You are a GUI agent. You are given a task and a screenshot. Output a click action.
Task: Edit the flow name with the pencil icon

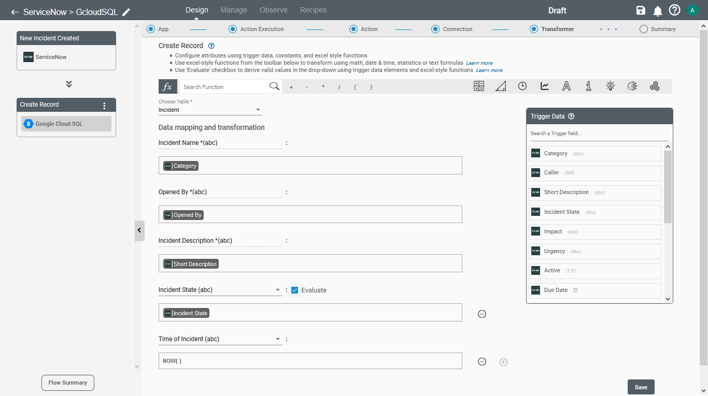(x=126, y=12)
